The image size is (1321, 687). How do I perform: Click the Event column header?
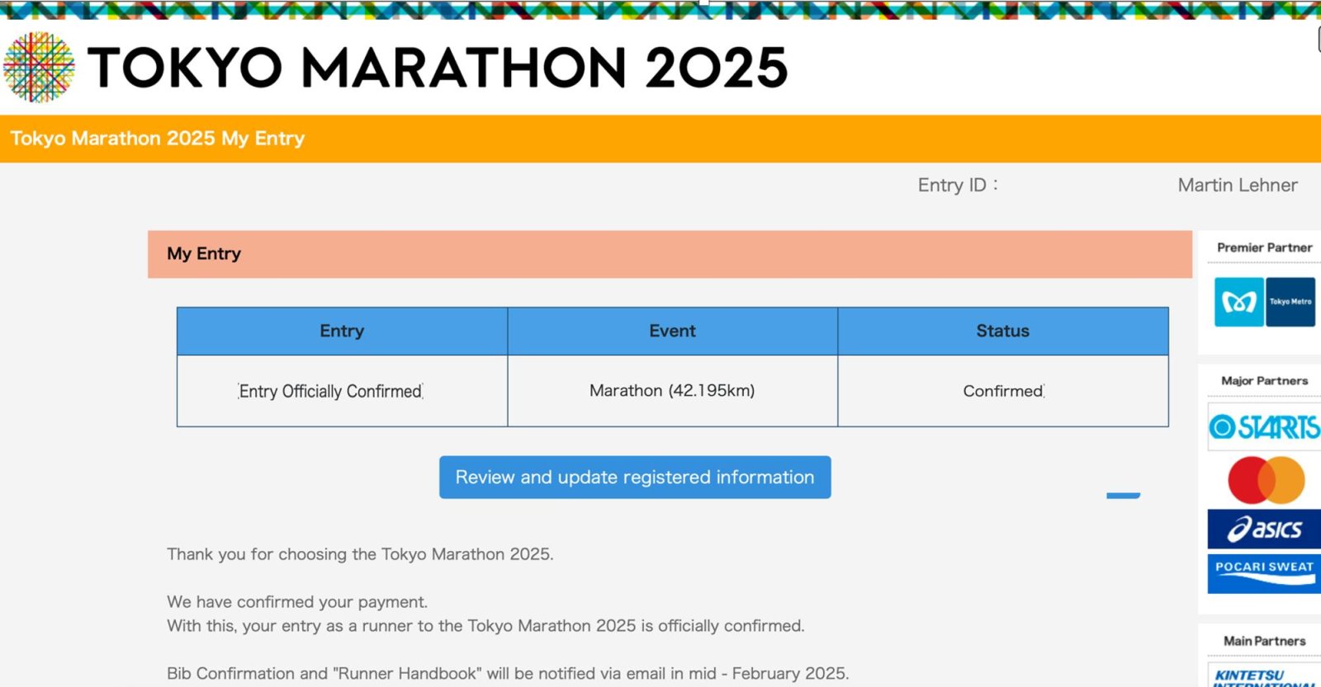672,332
